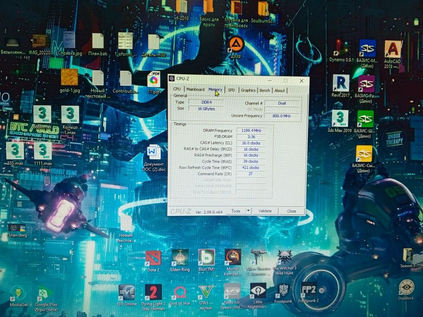Expand the Tools dropdown arrow in CPU-Z
423x317 pixels.
coord(248,211)
